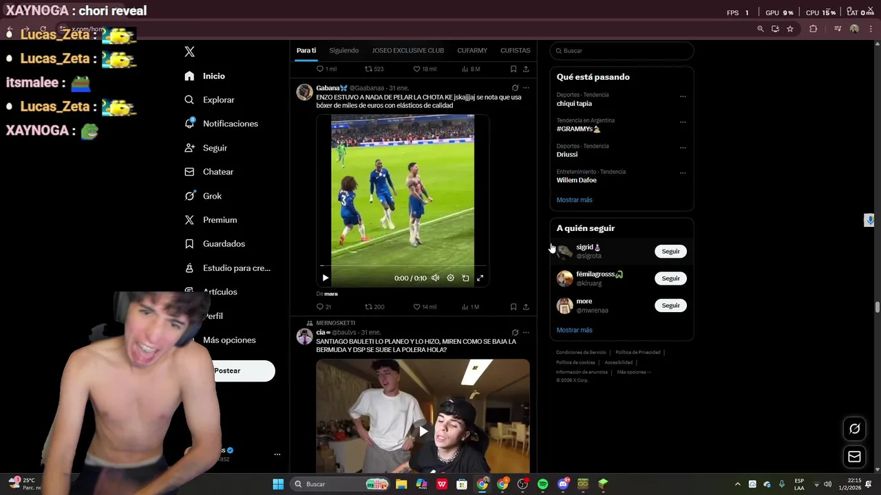Open the chiqui tapia trend

[574, 103]
